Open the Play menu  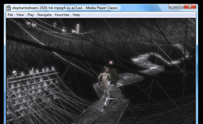(31, 15)
